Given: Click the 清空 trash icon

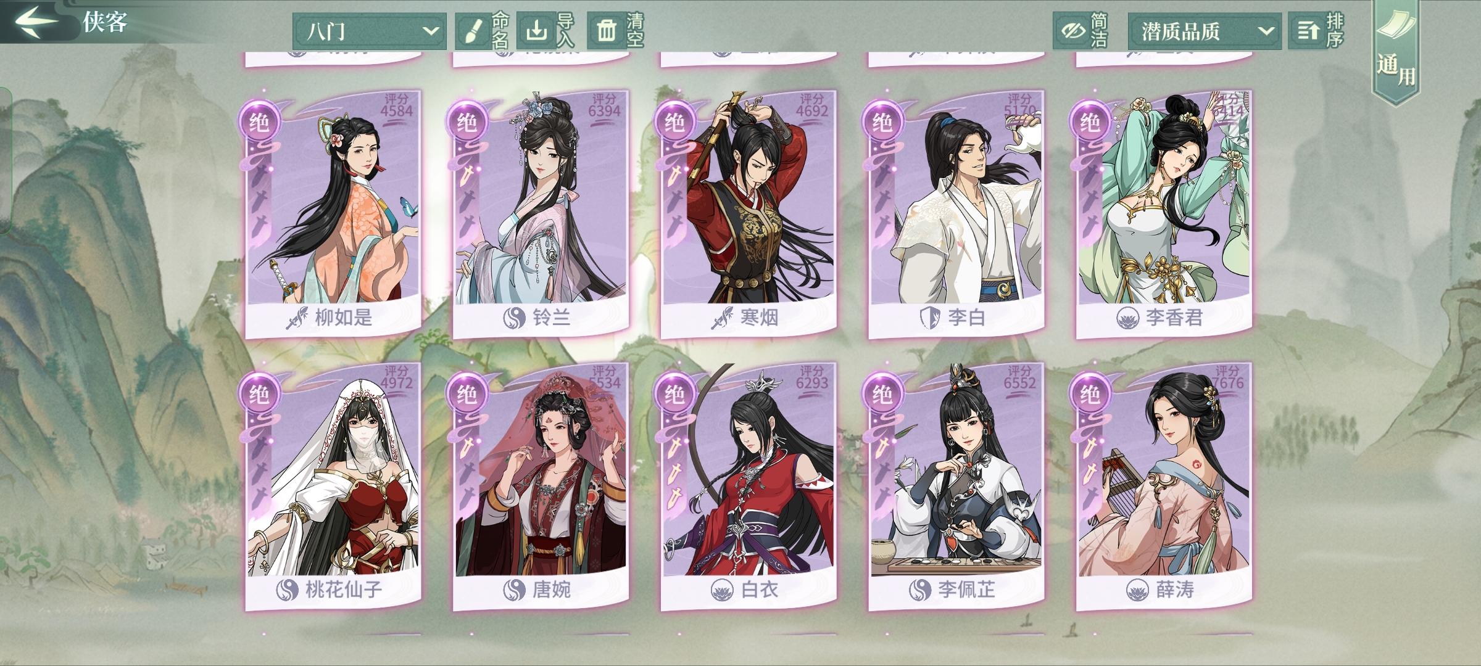Looking at the screenshot, I should click(x=606, y=30).
